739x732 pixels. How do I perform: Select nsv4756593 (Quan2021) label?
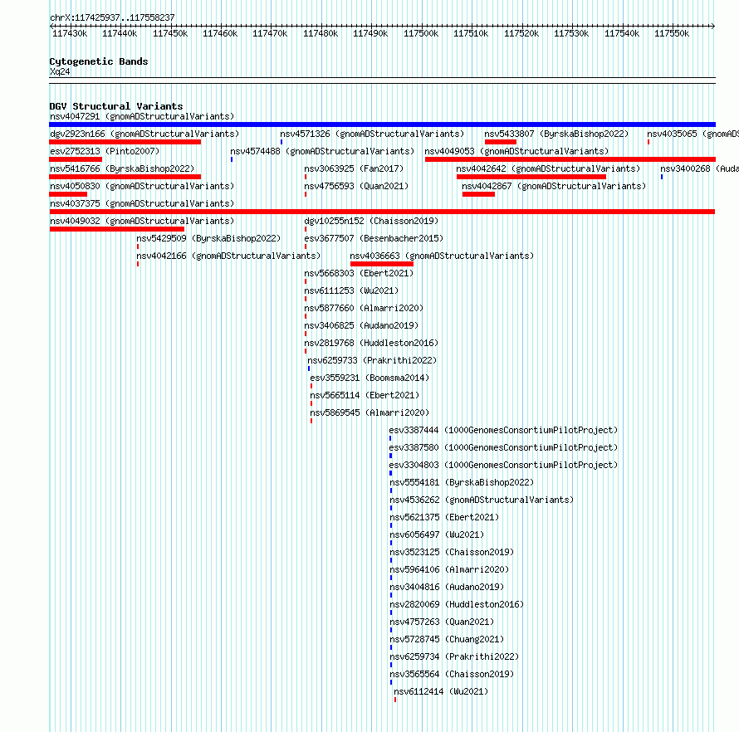356,186
